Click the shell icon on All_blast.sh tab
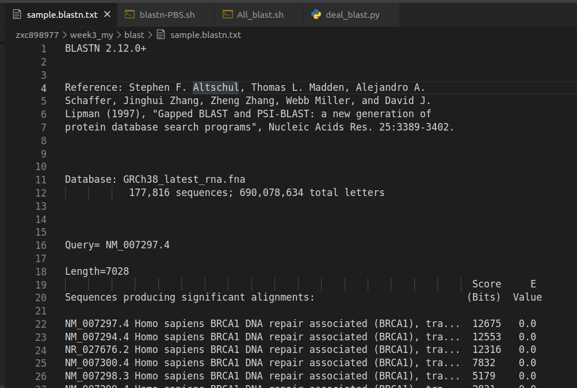 [228, 15]
